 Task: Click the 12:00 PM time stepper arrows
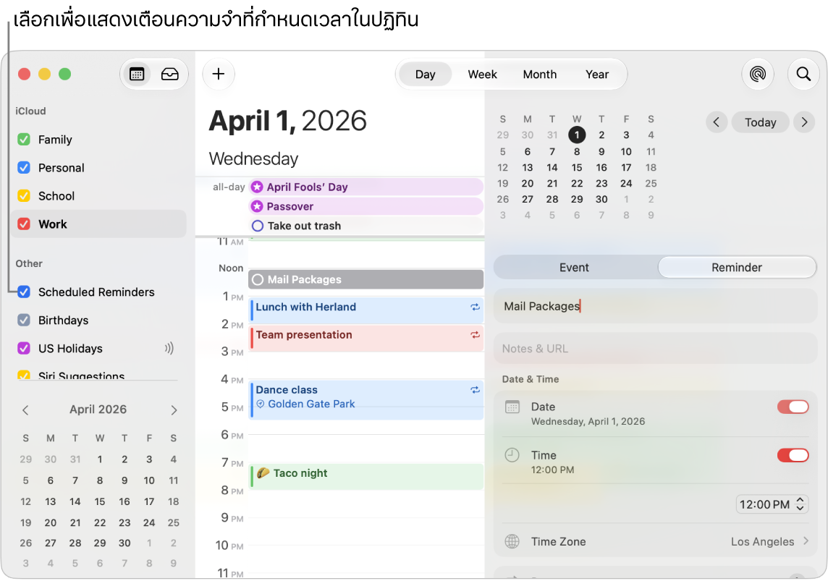(x=800, y=504)
